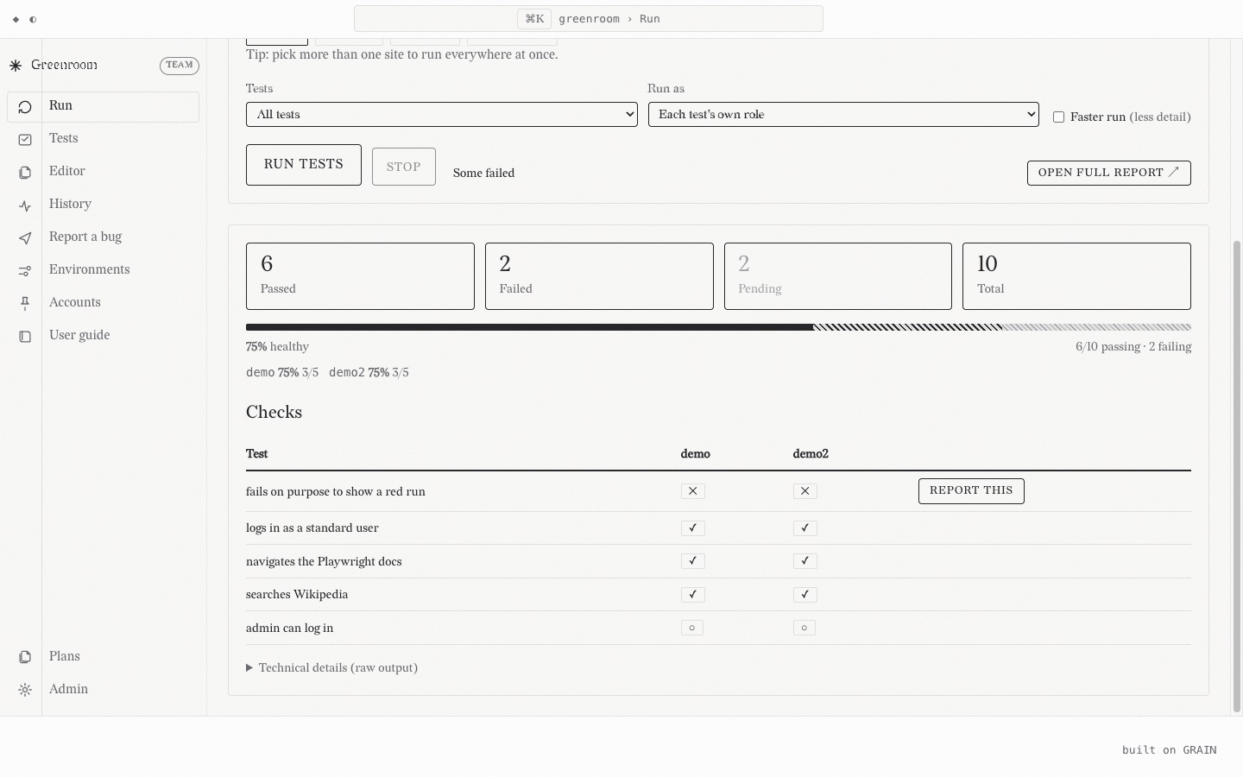The image size is (1243, 777).
Task: Click demo2 pass mark for searches Wikipedia
Action: click(804, 595)
